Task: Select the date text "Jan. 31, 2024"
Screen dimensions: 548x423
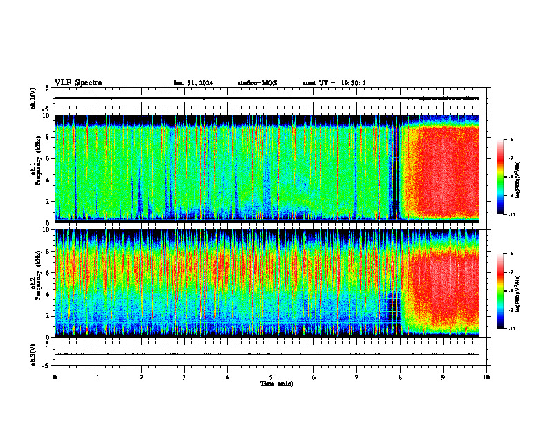Action: point(193,83)
